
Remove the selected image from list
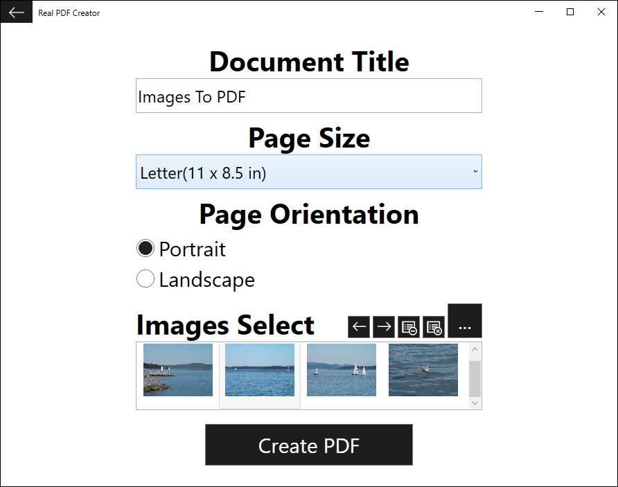point(409,327)
